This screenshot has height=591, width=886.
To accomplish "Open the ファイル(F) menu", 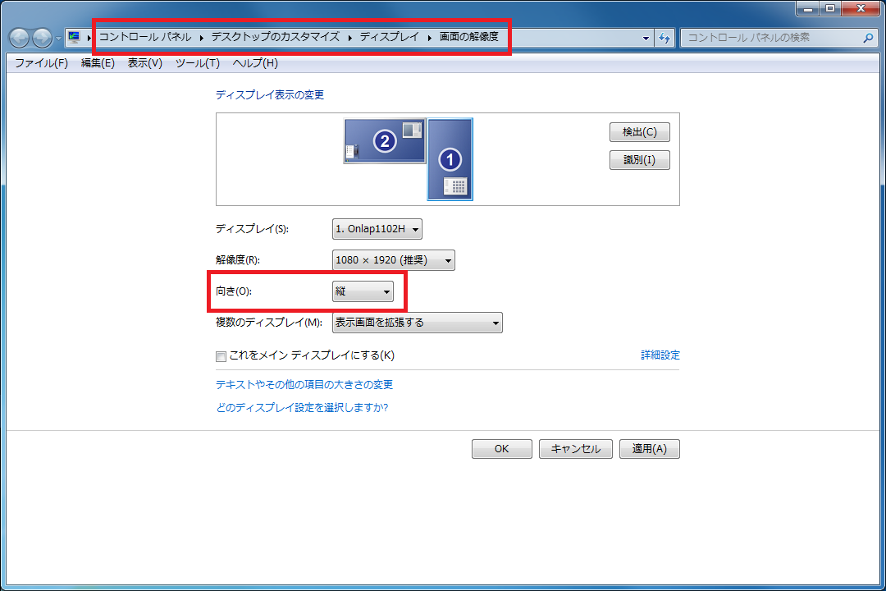I will [41, 62].
